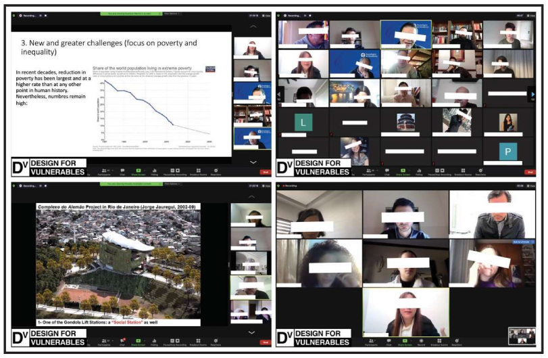Open Breakout Rooms in the poverty chart window
This screenshot has width=548, height=358.
click(198, 171)
